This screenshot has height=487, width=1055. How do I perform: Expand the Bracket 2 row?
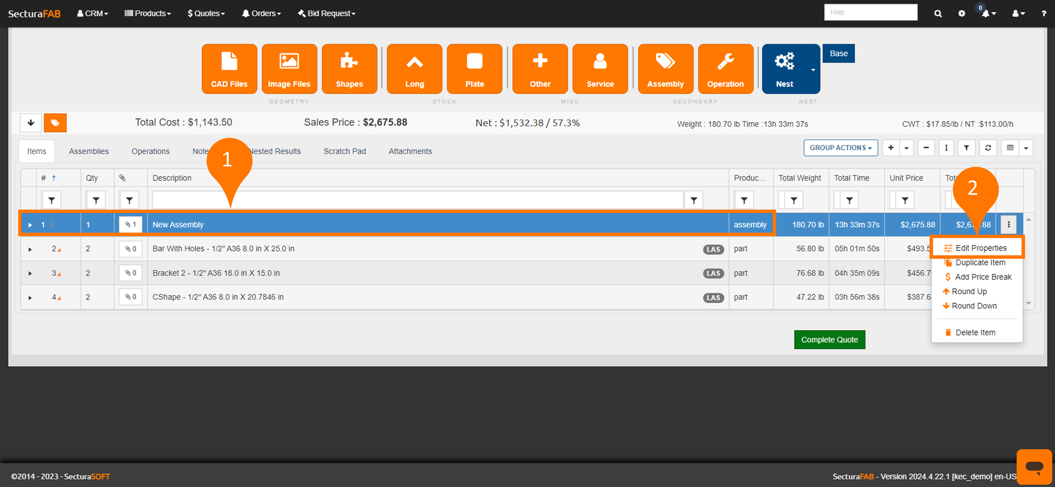point(30,274)
